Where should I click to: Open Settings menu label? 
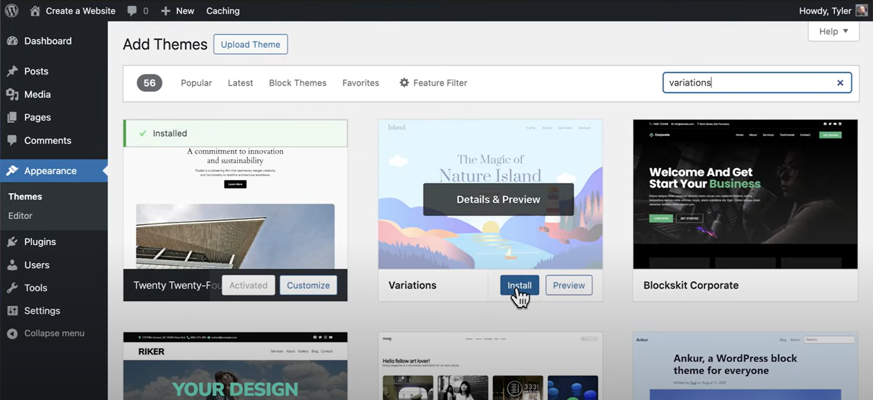(42, 311)
